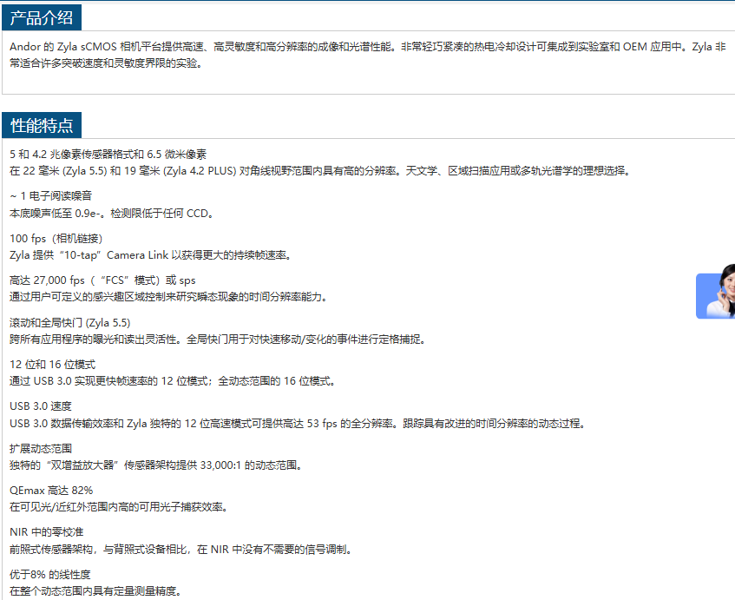Screen dimensions: 735x600
Task: Click the NIR 中的零校准 feature title
Action: 47,531
